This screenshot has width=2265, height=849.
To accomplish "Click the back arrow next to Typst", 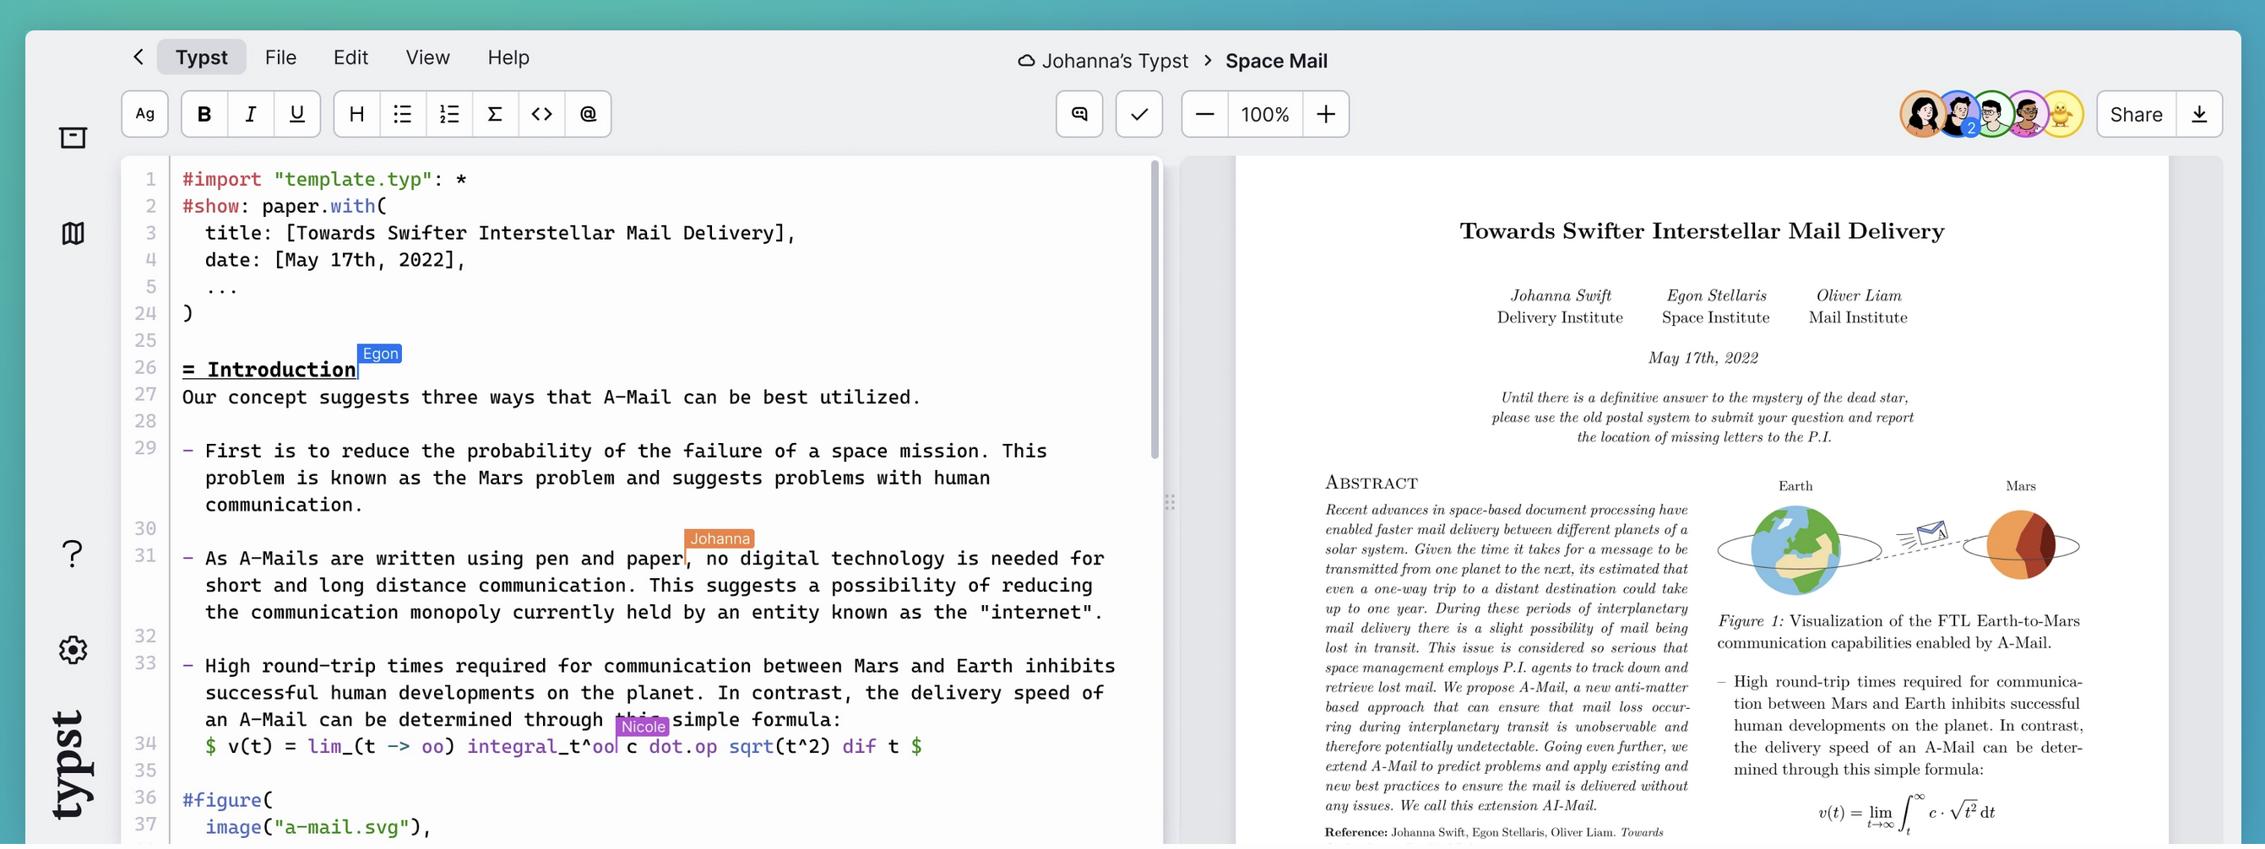I will [138, 57].
